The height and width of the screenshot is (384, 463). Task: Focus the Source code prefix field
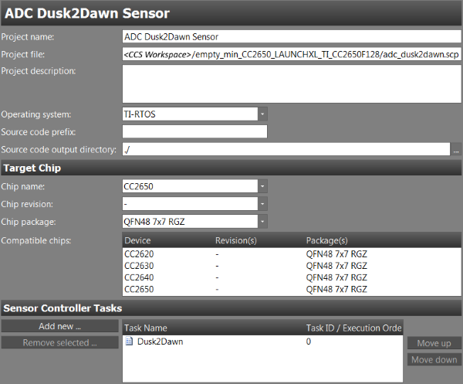click(194, 131)
